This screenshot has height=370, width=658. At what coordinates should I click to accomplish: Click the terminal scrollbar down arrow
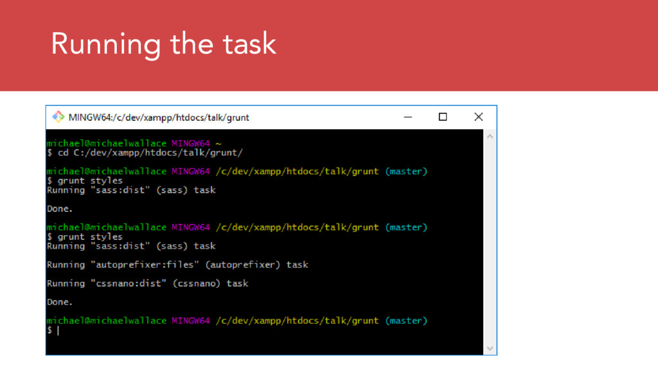coord(490,348)
